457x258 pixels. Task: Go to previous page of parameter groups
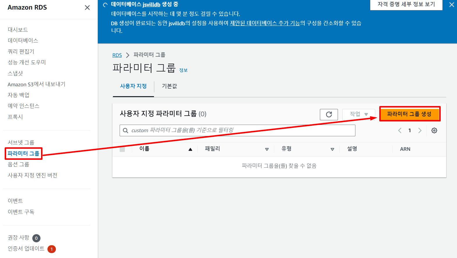(400, 130)
